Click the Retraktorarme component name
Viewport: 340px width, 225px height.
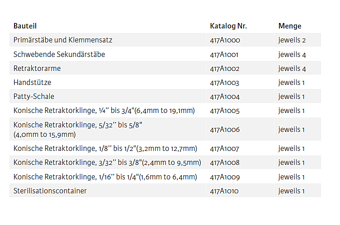pos(37,69)
